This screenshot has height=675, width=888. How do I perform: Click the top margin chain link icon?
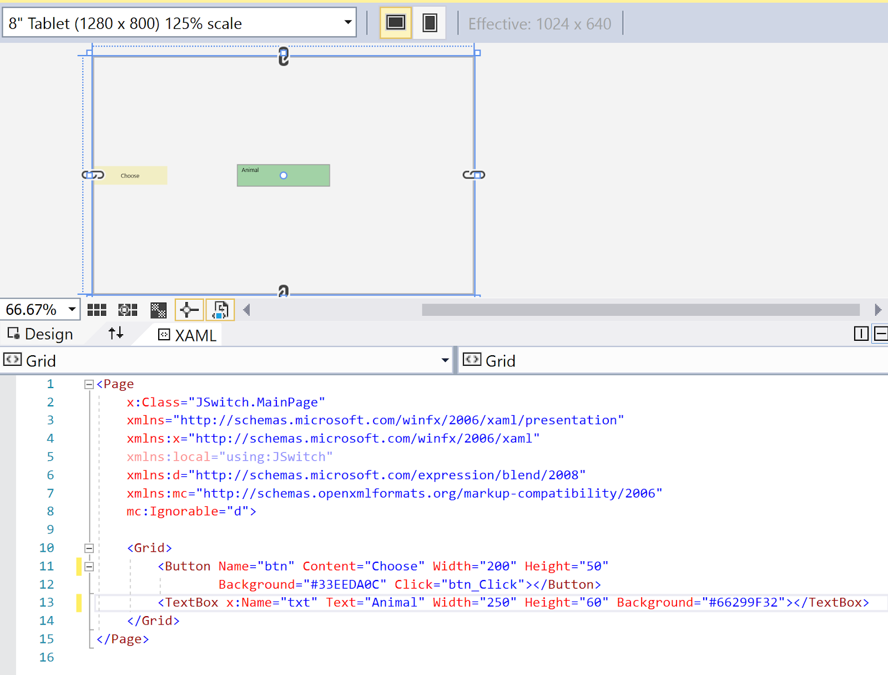(284, 57)
